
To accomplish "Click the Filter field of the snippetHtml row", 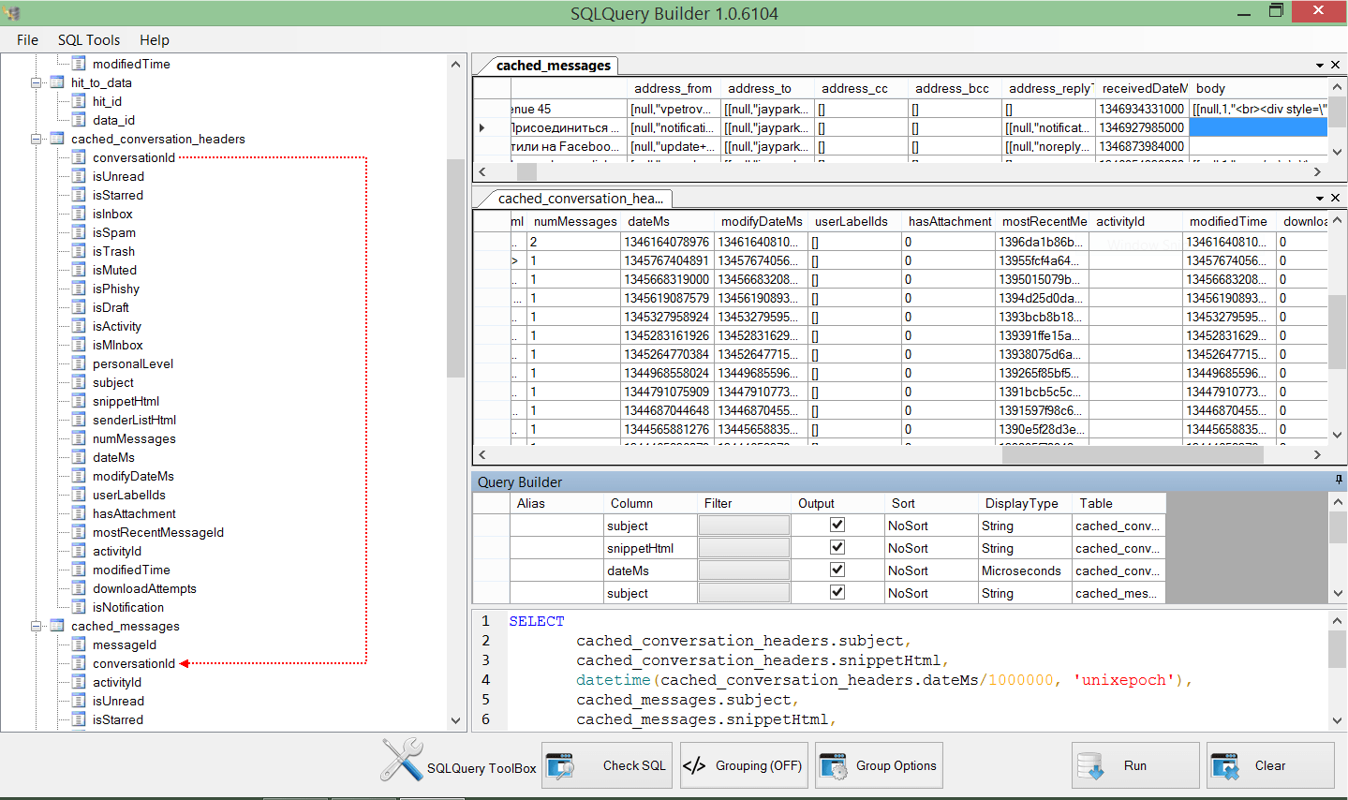I will (744, 548).
